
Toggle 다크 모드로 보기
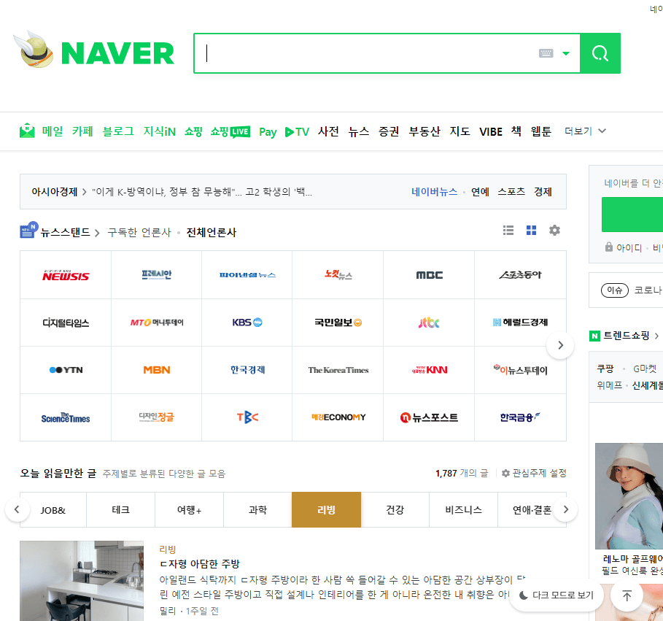click(x=557, y=595)
